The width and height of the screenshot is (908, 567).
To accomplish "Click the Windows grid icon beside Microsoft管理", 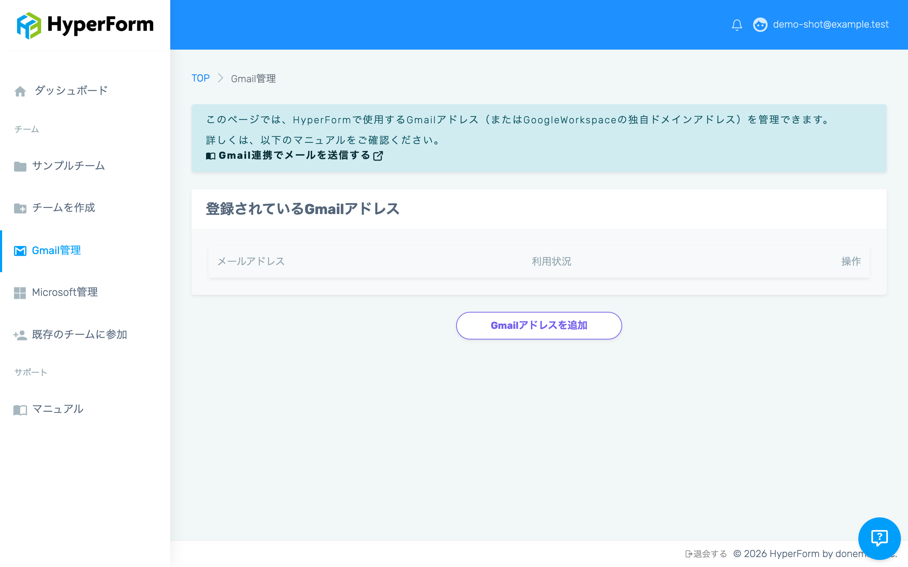I will [20, 293].
